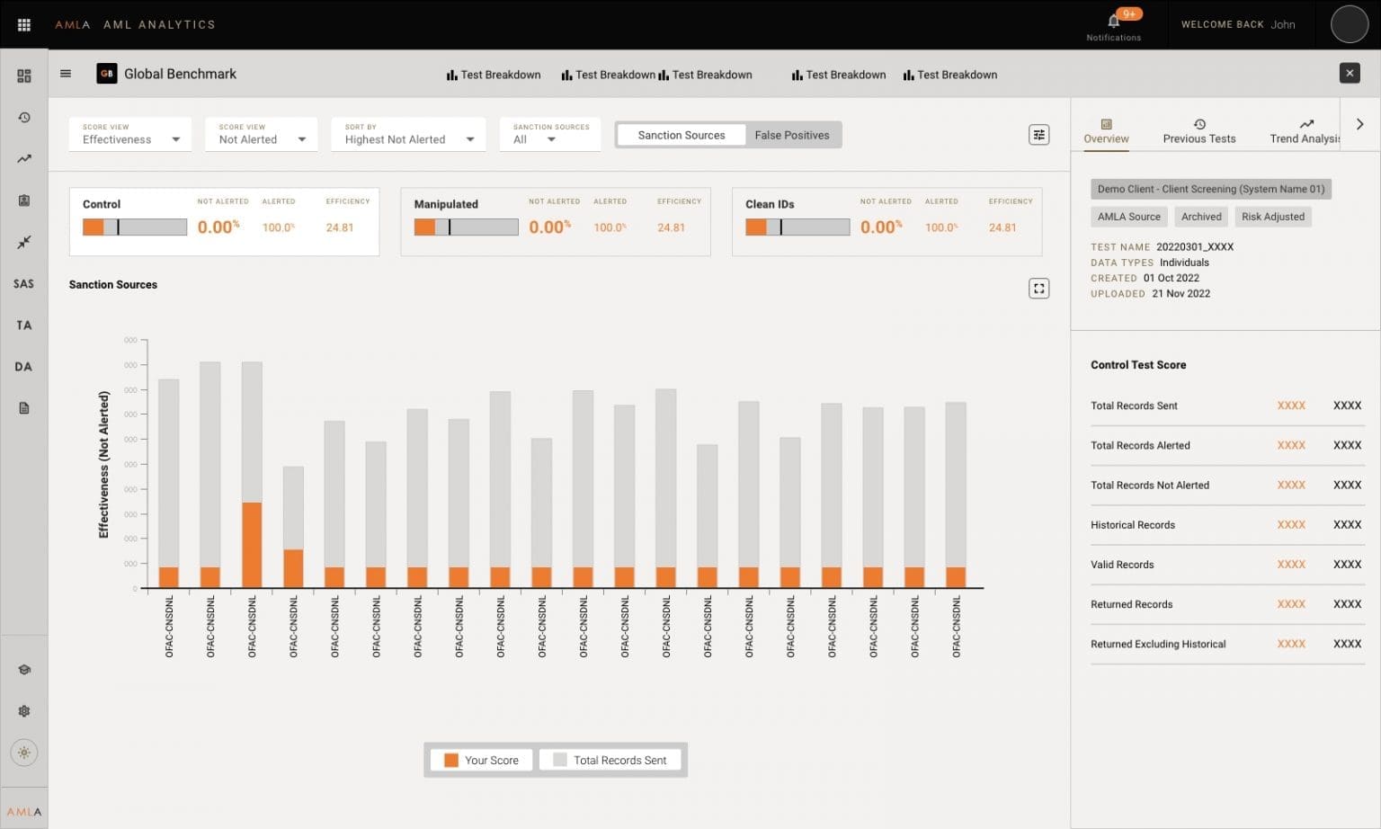Open the history icon in the left sidebar

tap(24, 117)
